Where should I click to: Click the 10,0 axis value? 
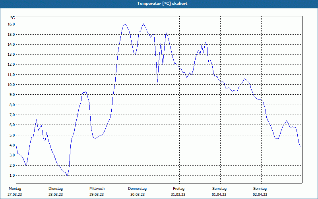pyautogui.click(x=11, y=85)
